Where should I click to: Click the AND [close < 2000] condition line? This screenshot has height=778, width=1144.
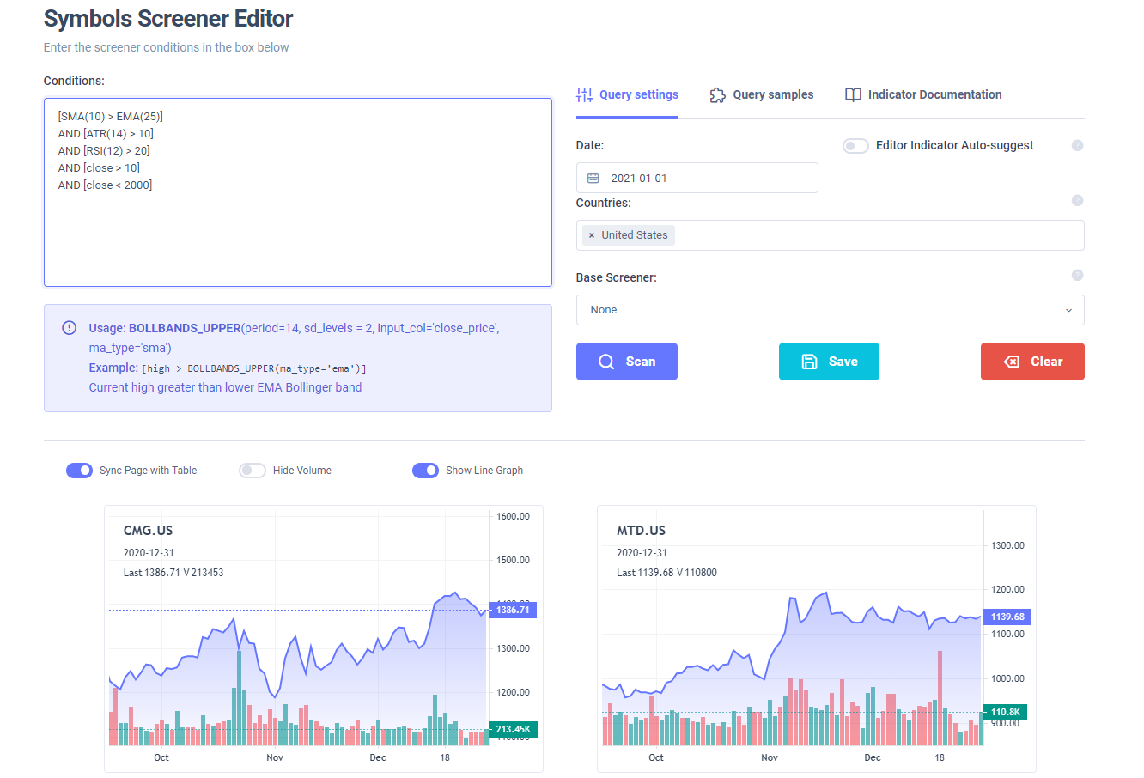point(105,185)
